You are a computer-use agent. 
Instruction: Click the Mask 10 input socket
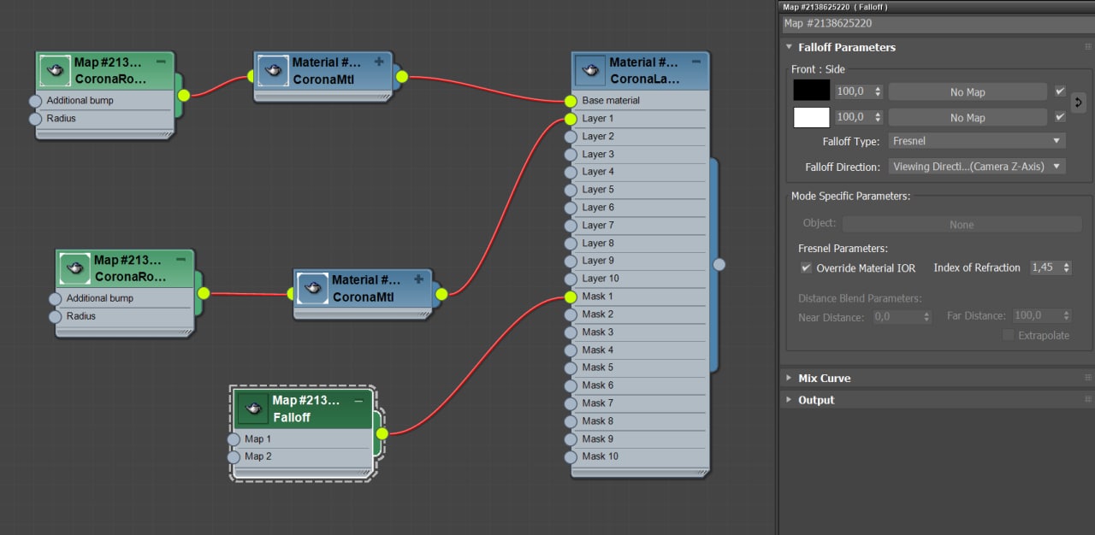pyautogui.click(x=571, y=456)
